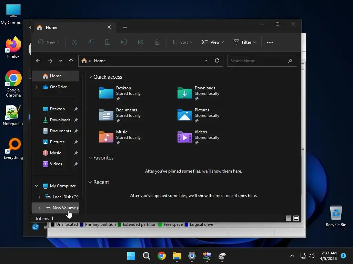Select the Notepad++ desktop shortcut
Viewport: 353px width, 264px height.
(x=13, y=115)
